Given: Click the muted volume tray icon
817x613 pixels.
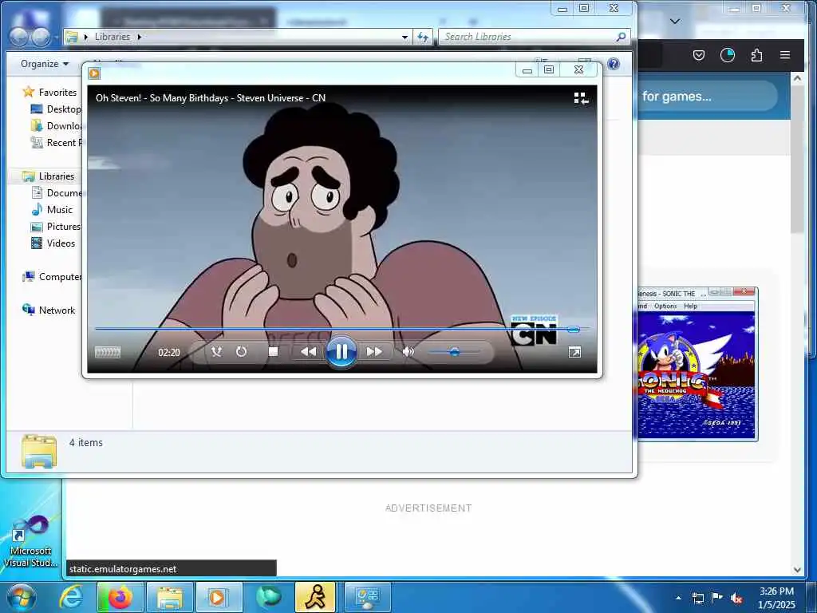Looking at the screenshot, I should click(736, 598).
